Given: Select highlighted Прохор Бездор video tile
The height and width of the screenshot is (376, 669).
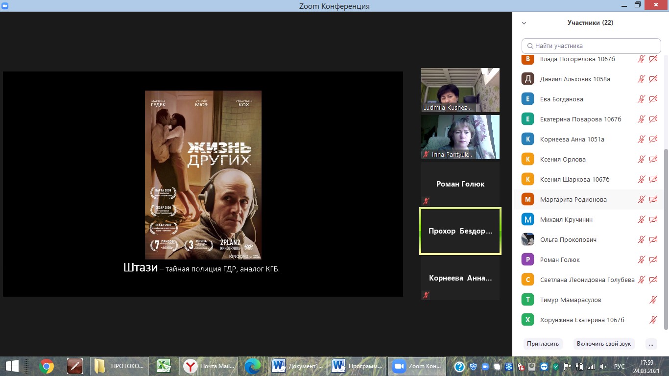Looking at the screenshot, I should point(460,231).
